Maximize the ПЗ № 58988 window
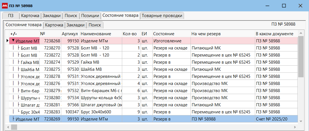Screen dimensions: 309x131 tap(284, 5)
